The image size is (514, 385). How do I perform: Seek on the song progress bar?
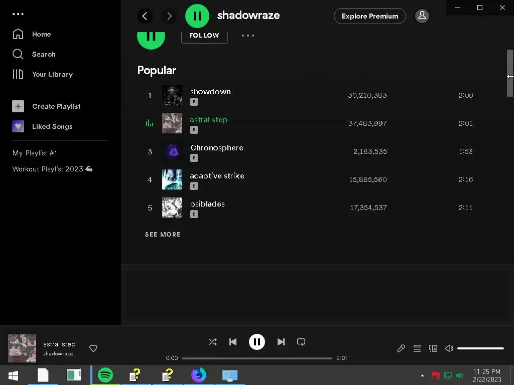(x=256, y=358)
